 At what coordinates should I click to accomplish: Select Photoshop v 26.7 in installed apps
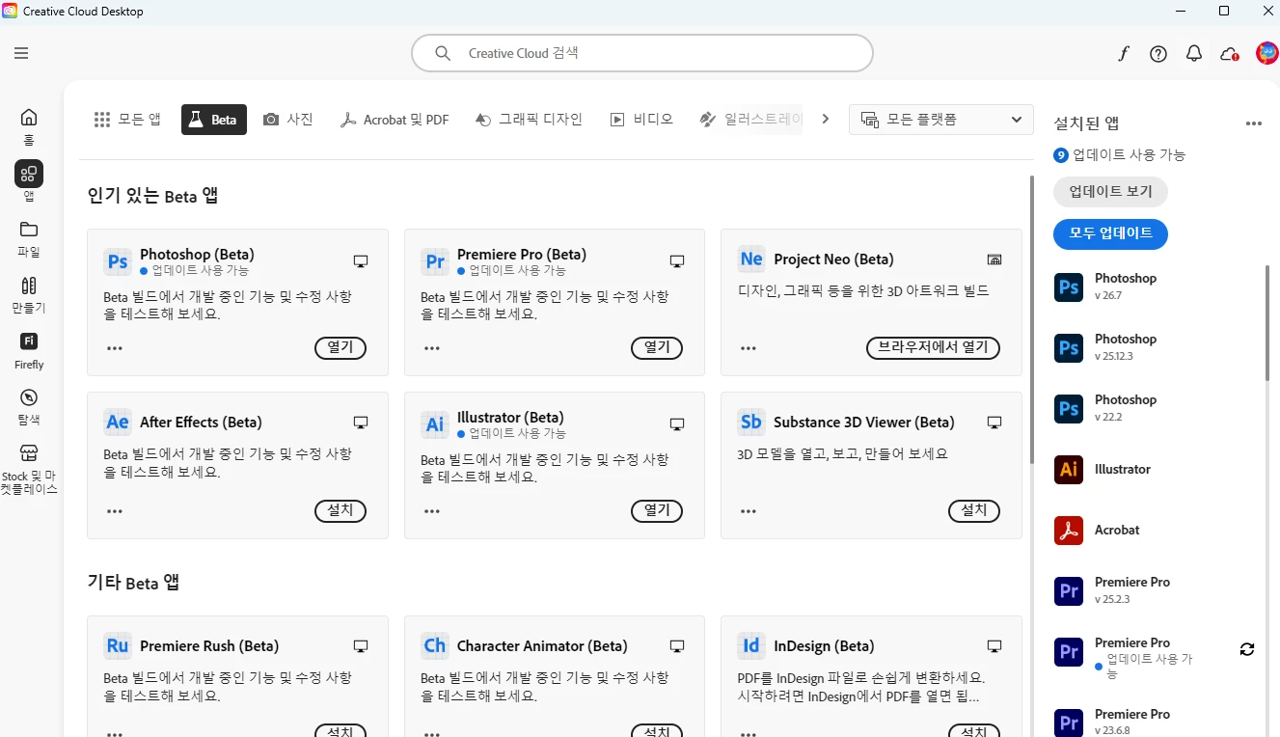pos(1154,287)
